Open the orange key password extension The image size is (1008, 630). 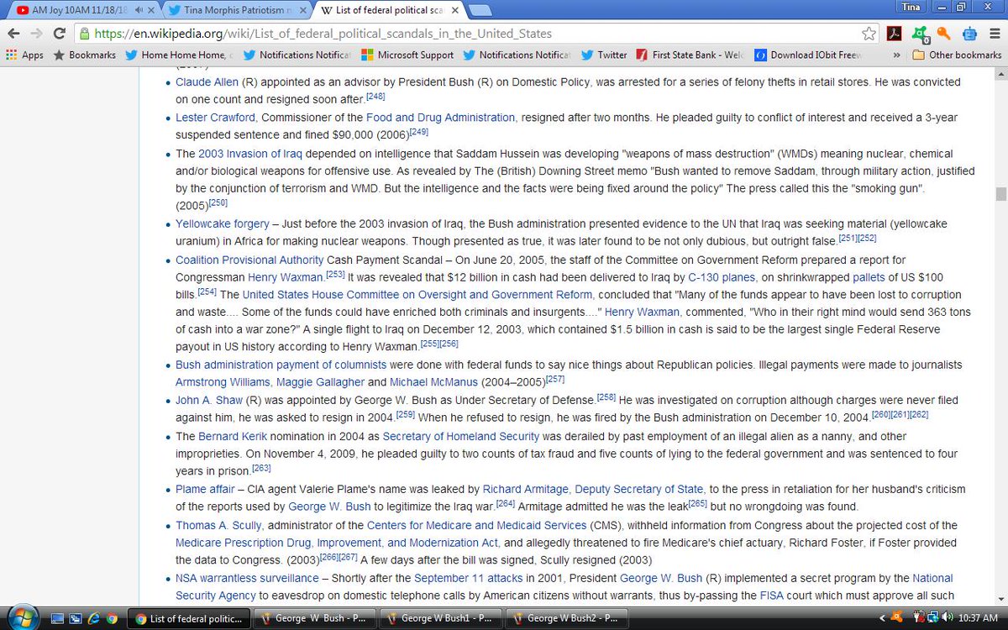coord(944,34)
